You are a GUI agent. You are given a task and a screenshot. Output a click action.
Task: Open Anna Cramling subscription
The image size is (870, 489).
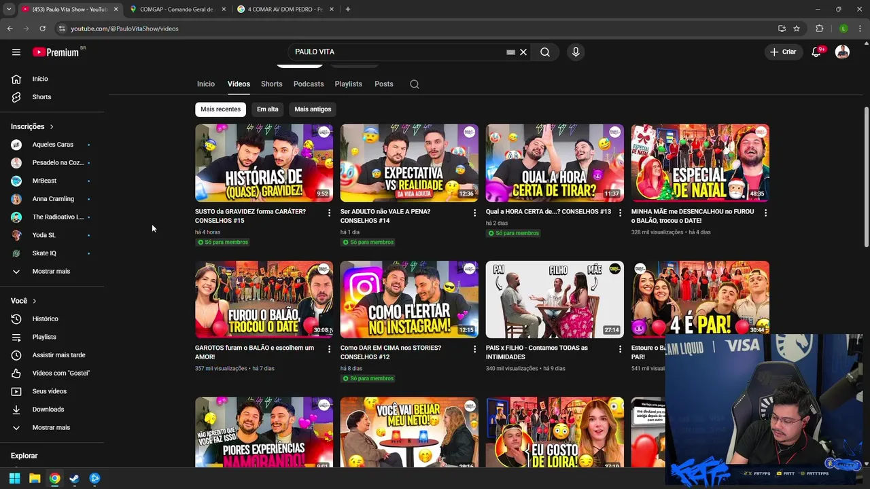(54, 199)
